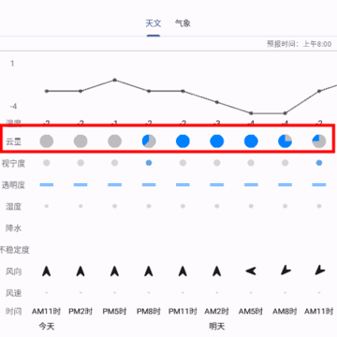Tap the 透明度 double-line icon at PM5时

pos(114,184)
